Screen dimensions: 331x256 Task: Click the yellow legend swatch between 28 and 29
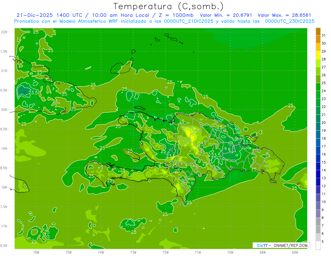pos(318,55)
